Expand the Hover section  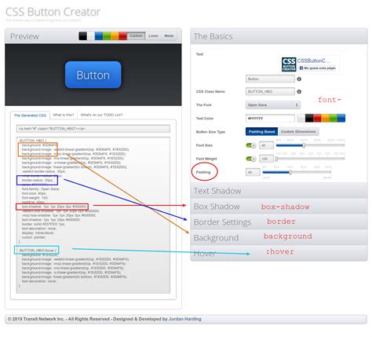[x=279, y=253]
